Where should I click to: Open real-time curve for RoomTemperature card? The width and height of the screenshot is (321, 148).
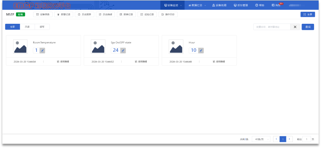(63, 62)
